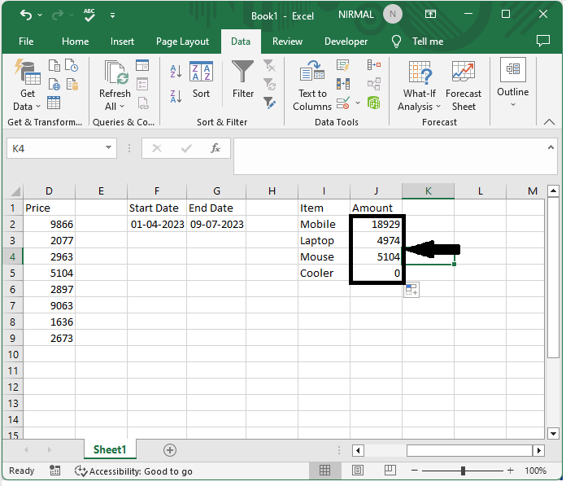
Task: Click the zoom slider handle
Action: [463, 471]
